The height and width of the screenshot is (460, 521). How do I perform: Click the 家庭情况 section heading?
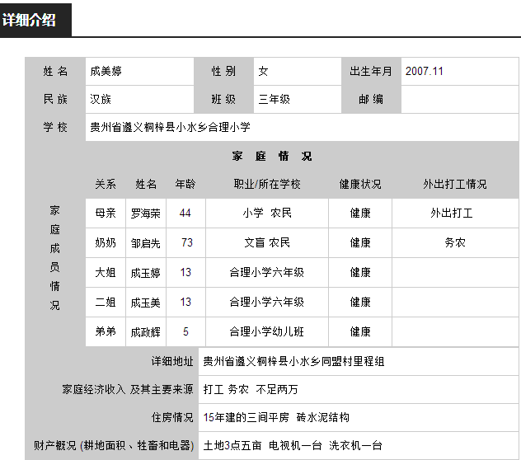[272, 156]
